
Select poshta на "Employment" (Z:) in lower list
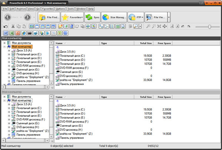[74, 134]
